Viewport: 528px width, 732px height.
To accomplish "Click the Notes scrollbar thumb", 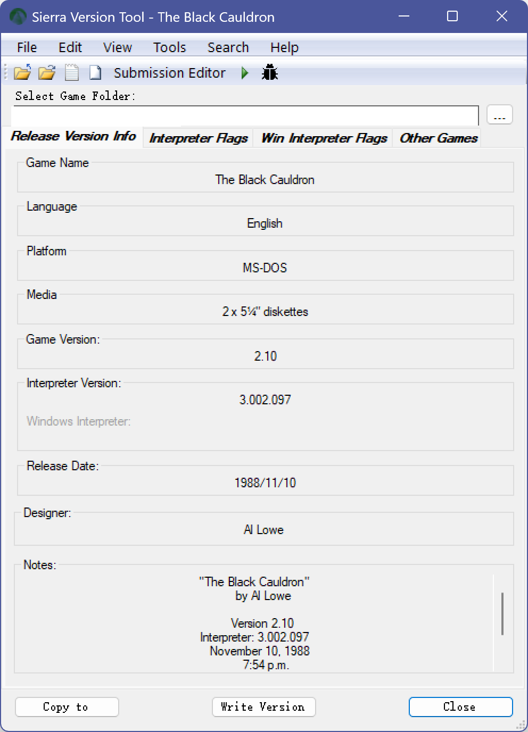I will [502, 614].
